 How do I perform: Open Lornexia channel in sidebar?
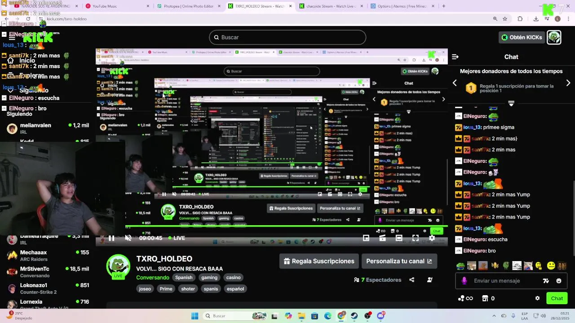click(48, 304)
